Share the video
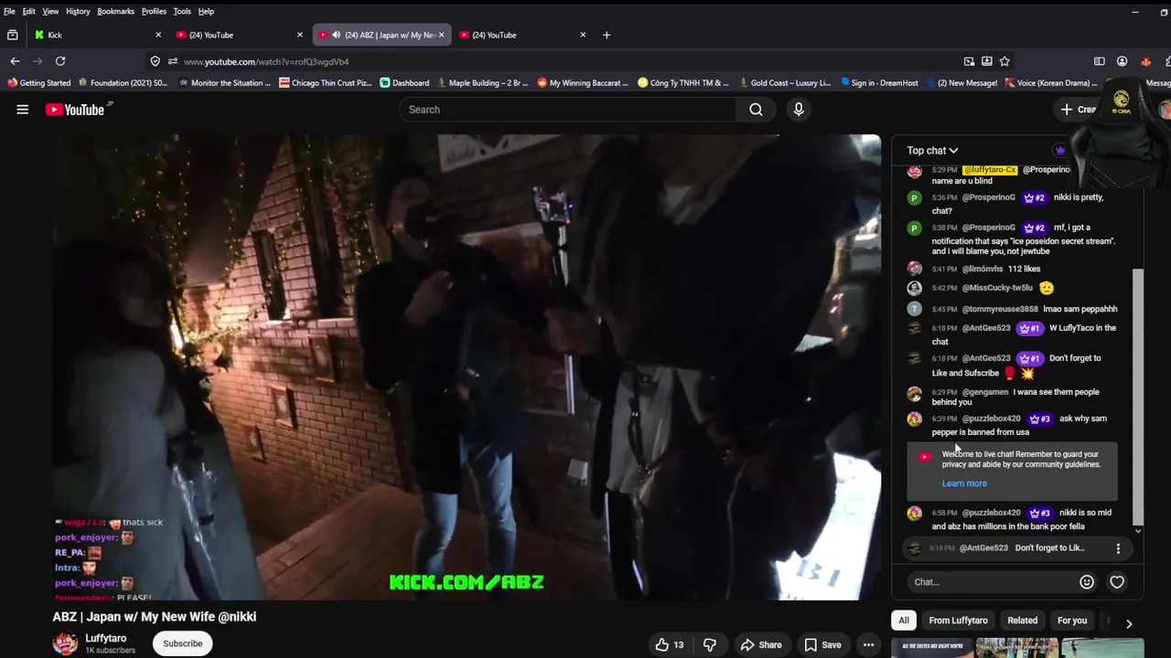 point(761,644)
